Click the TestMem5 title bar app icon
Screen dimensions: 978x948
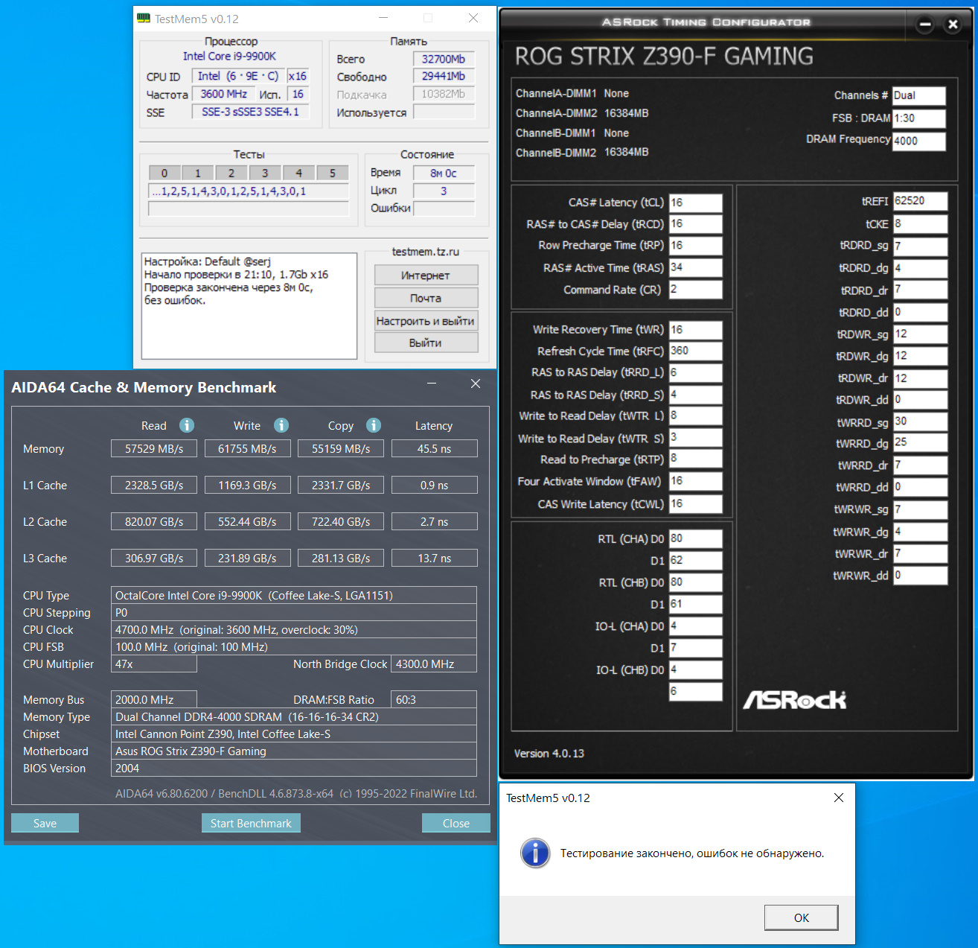pyautogui.click(x=144, y=19)
